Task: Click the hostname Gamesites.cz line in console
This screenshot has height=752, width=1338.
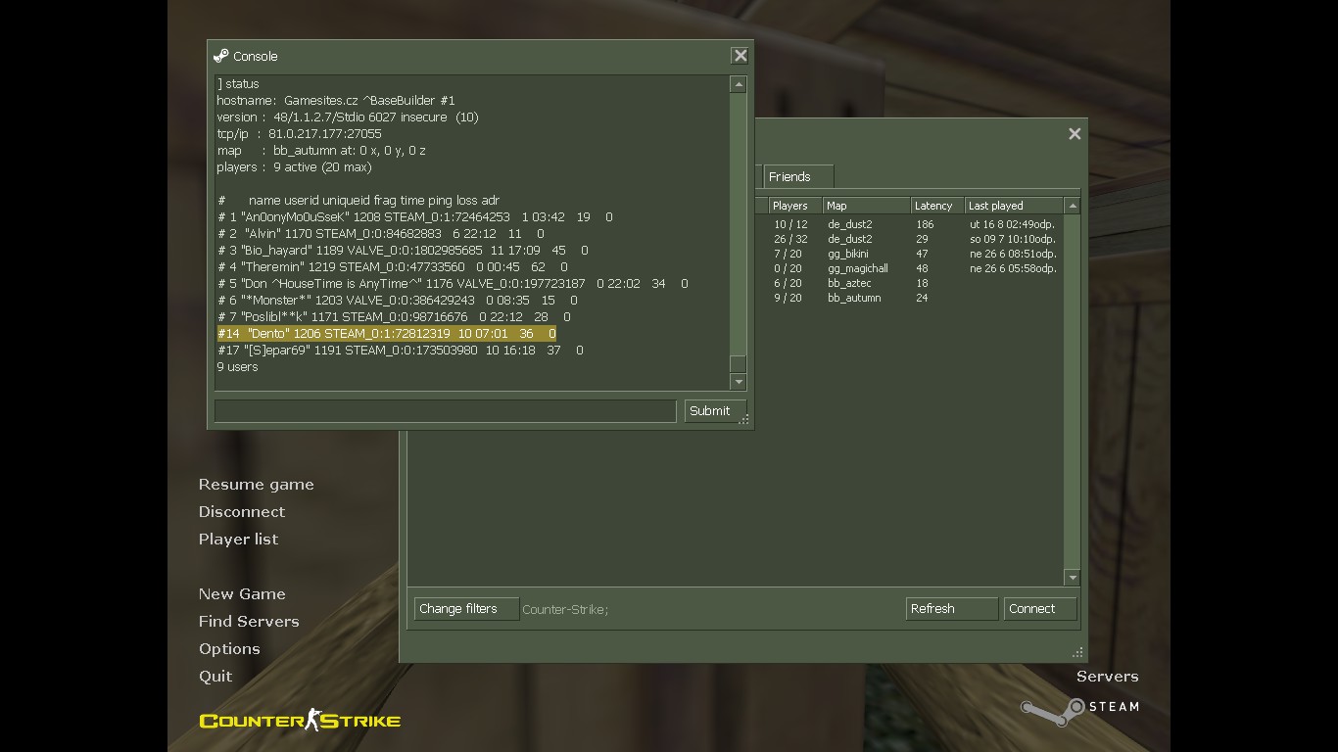Action: pos(336,101)
